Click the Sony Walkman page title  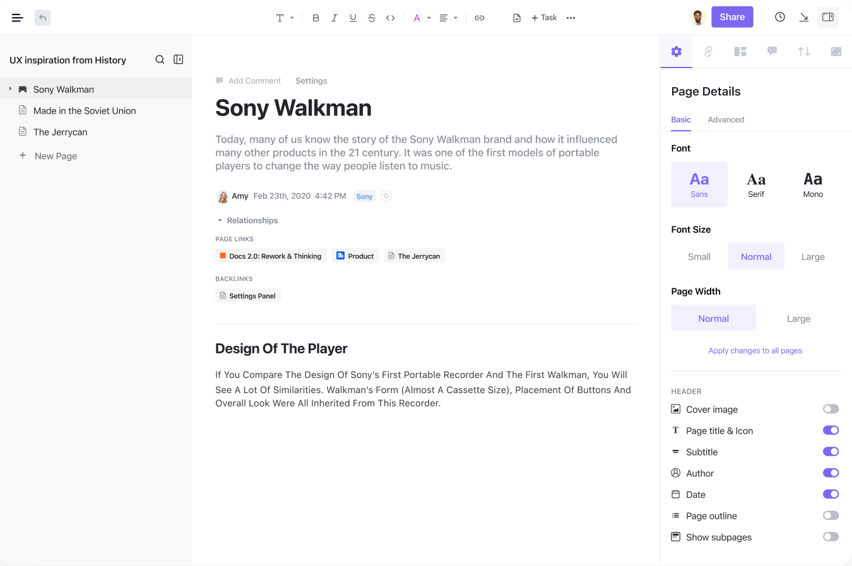(293, 108)
